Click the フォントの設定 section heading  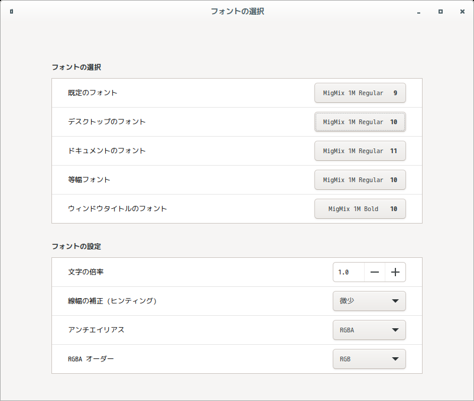(76, 247)
